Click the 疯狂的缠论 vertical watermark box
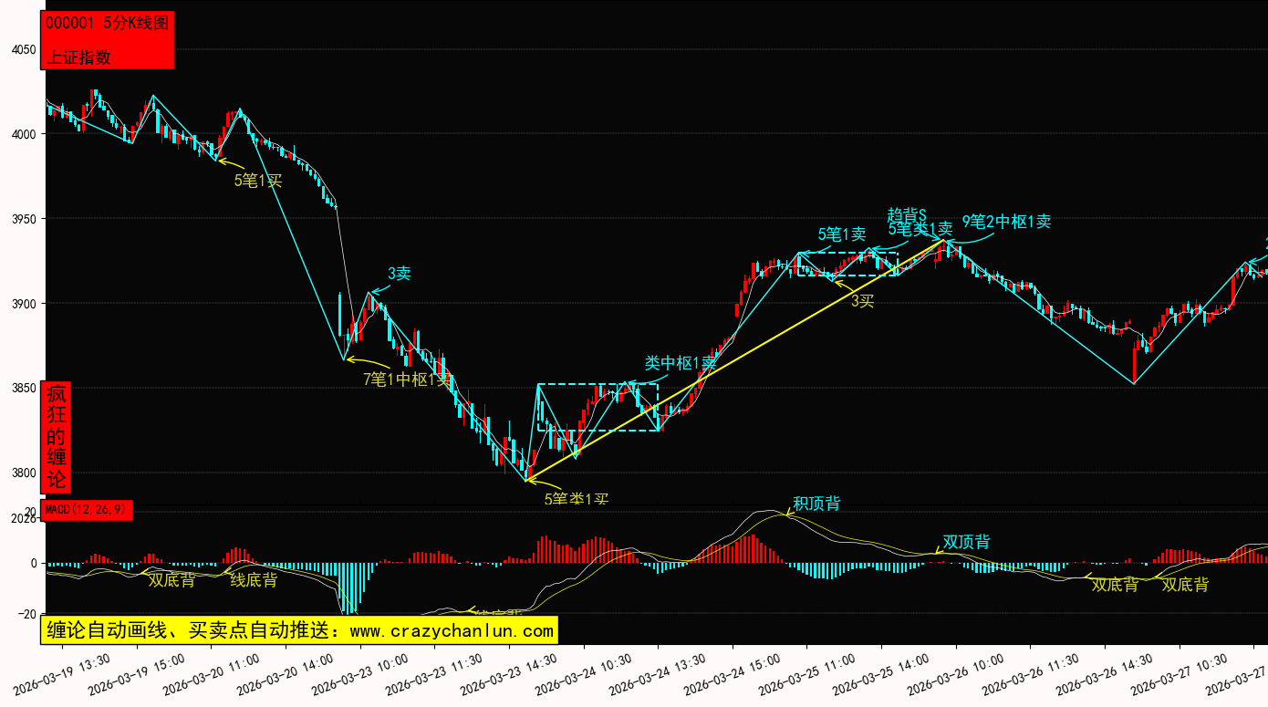The image size is (1268, 707). tap(57, 437)
